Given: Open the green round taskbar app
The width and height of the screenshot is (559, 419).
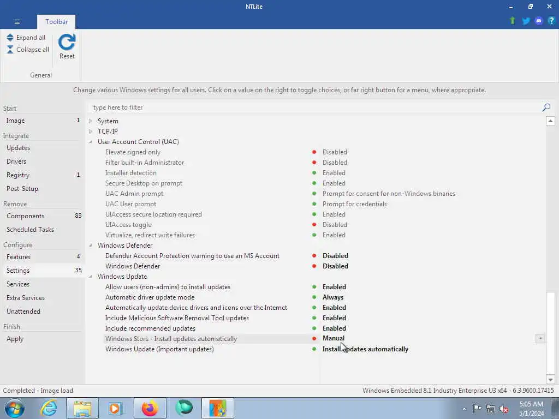Looking at the screenshot, I should coord(184,408).
